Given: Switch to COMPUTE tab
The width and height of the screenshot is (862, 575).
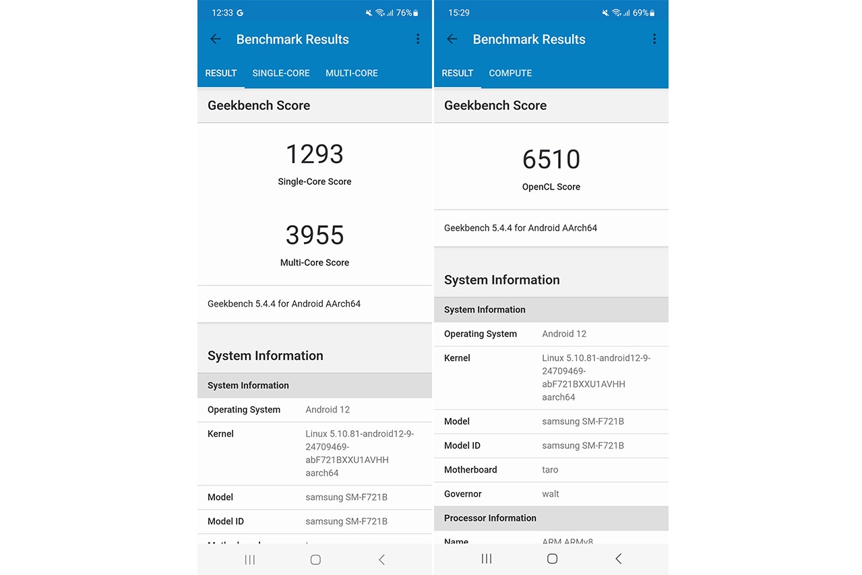Looking at the screenshot, I should (510, 73).
